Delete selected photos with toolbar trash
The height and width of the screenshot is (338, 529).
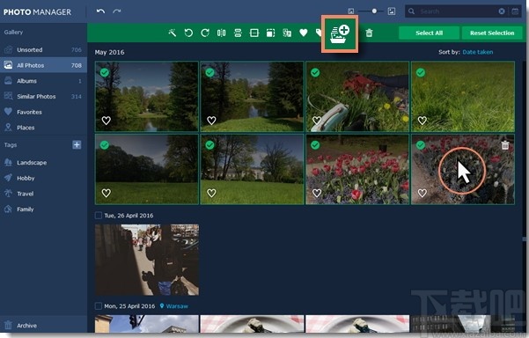pos(369,33)
